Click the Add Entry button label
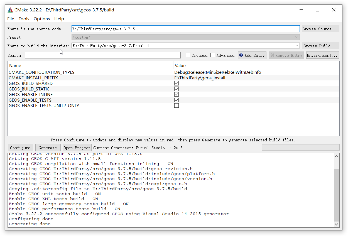The width and height of the screenshot is (348, 236). tap(254, 55)
